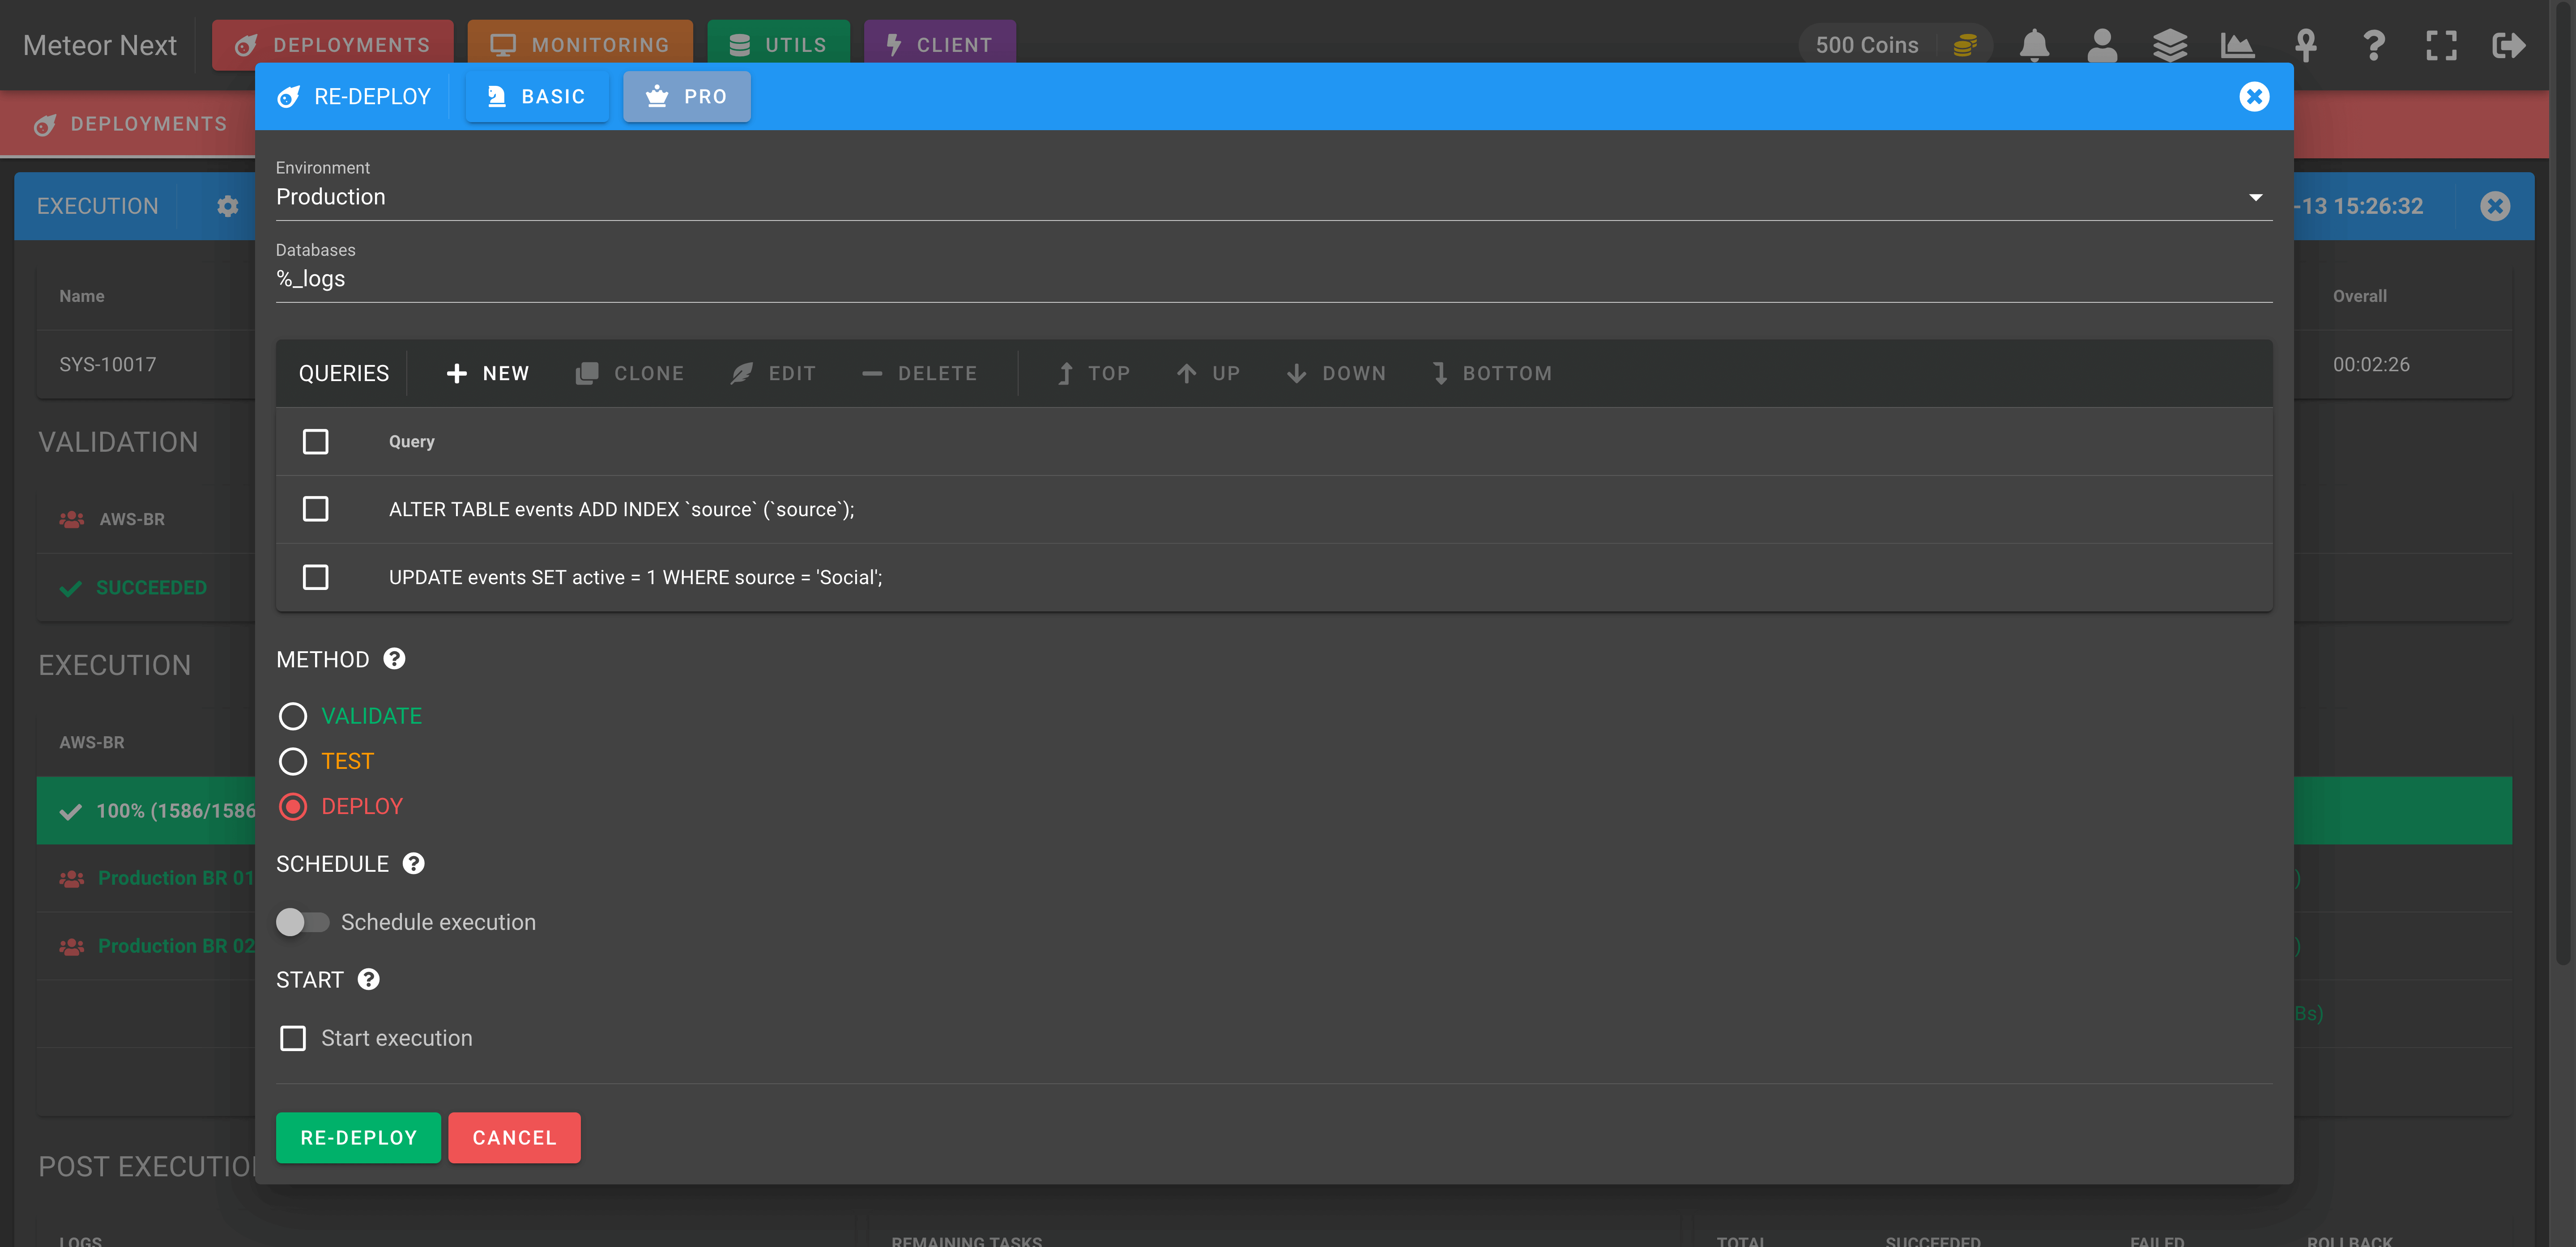
Task: Click the Meteor Next logo text
Action: point(99,45)
